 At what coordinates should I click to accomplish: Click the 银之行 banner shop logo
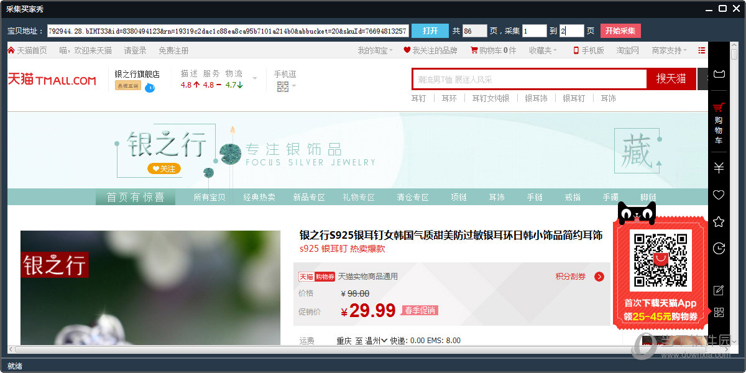[x=166, y=144]
